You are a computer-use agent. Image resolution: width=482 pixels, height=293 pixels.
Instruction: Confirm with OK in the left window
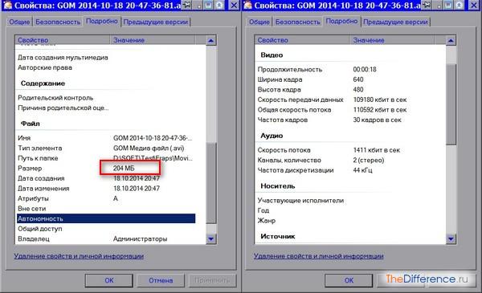pos(109,280)
